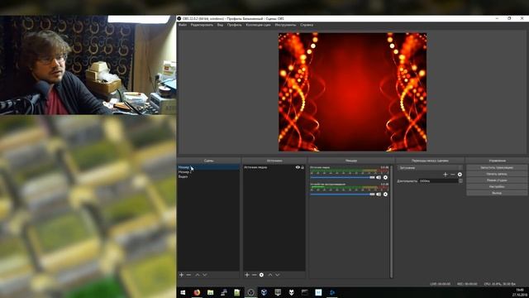
Task: Open gear settings for the Устройство воспроизведения mixer channel
Action: [x=385, y=195]
